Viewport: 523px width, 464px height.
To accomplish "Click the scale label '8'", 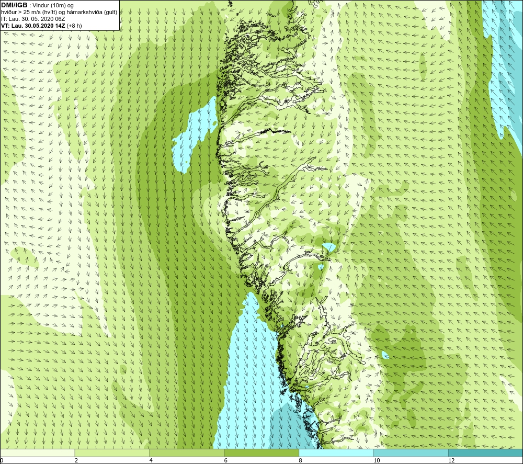I will pyautogui.click(x=301, y=460).
